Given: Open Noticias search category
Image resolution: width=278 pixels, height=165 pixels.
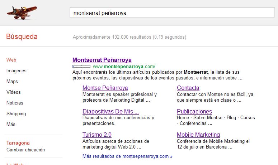Looking at the screenshot, I should coord(15,103).
